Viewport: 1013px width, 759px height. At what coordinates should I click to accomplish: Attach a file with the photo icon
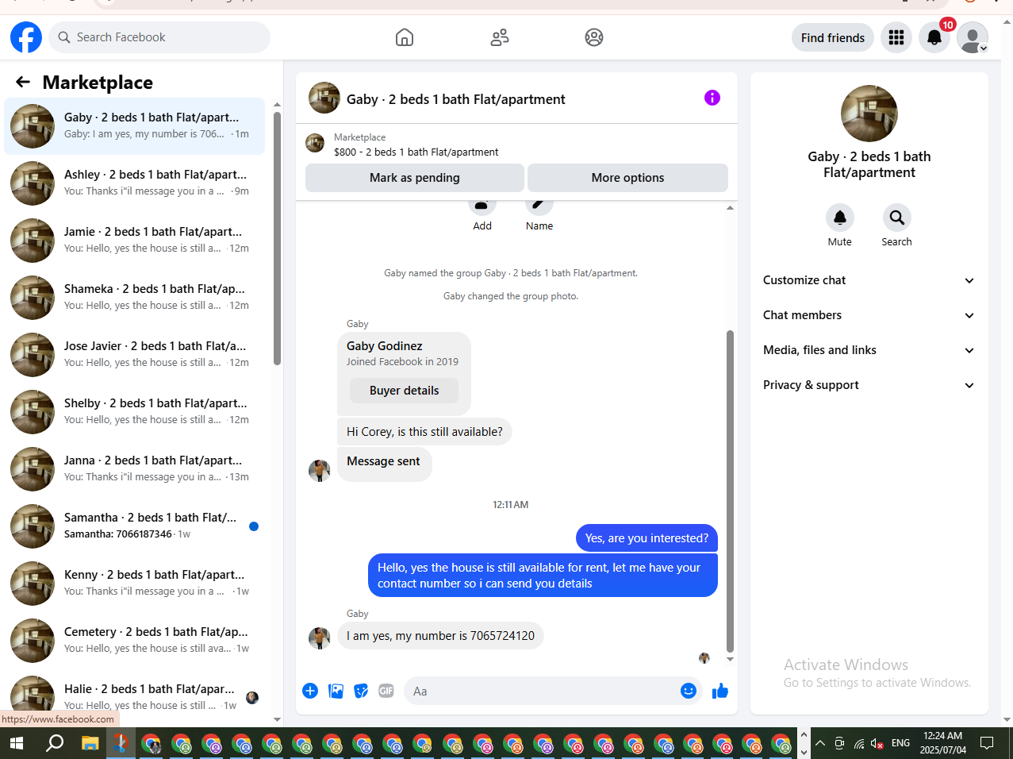coord(336,691)
